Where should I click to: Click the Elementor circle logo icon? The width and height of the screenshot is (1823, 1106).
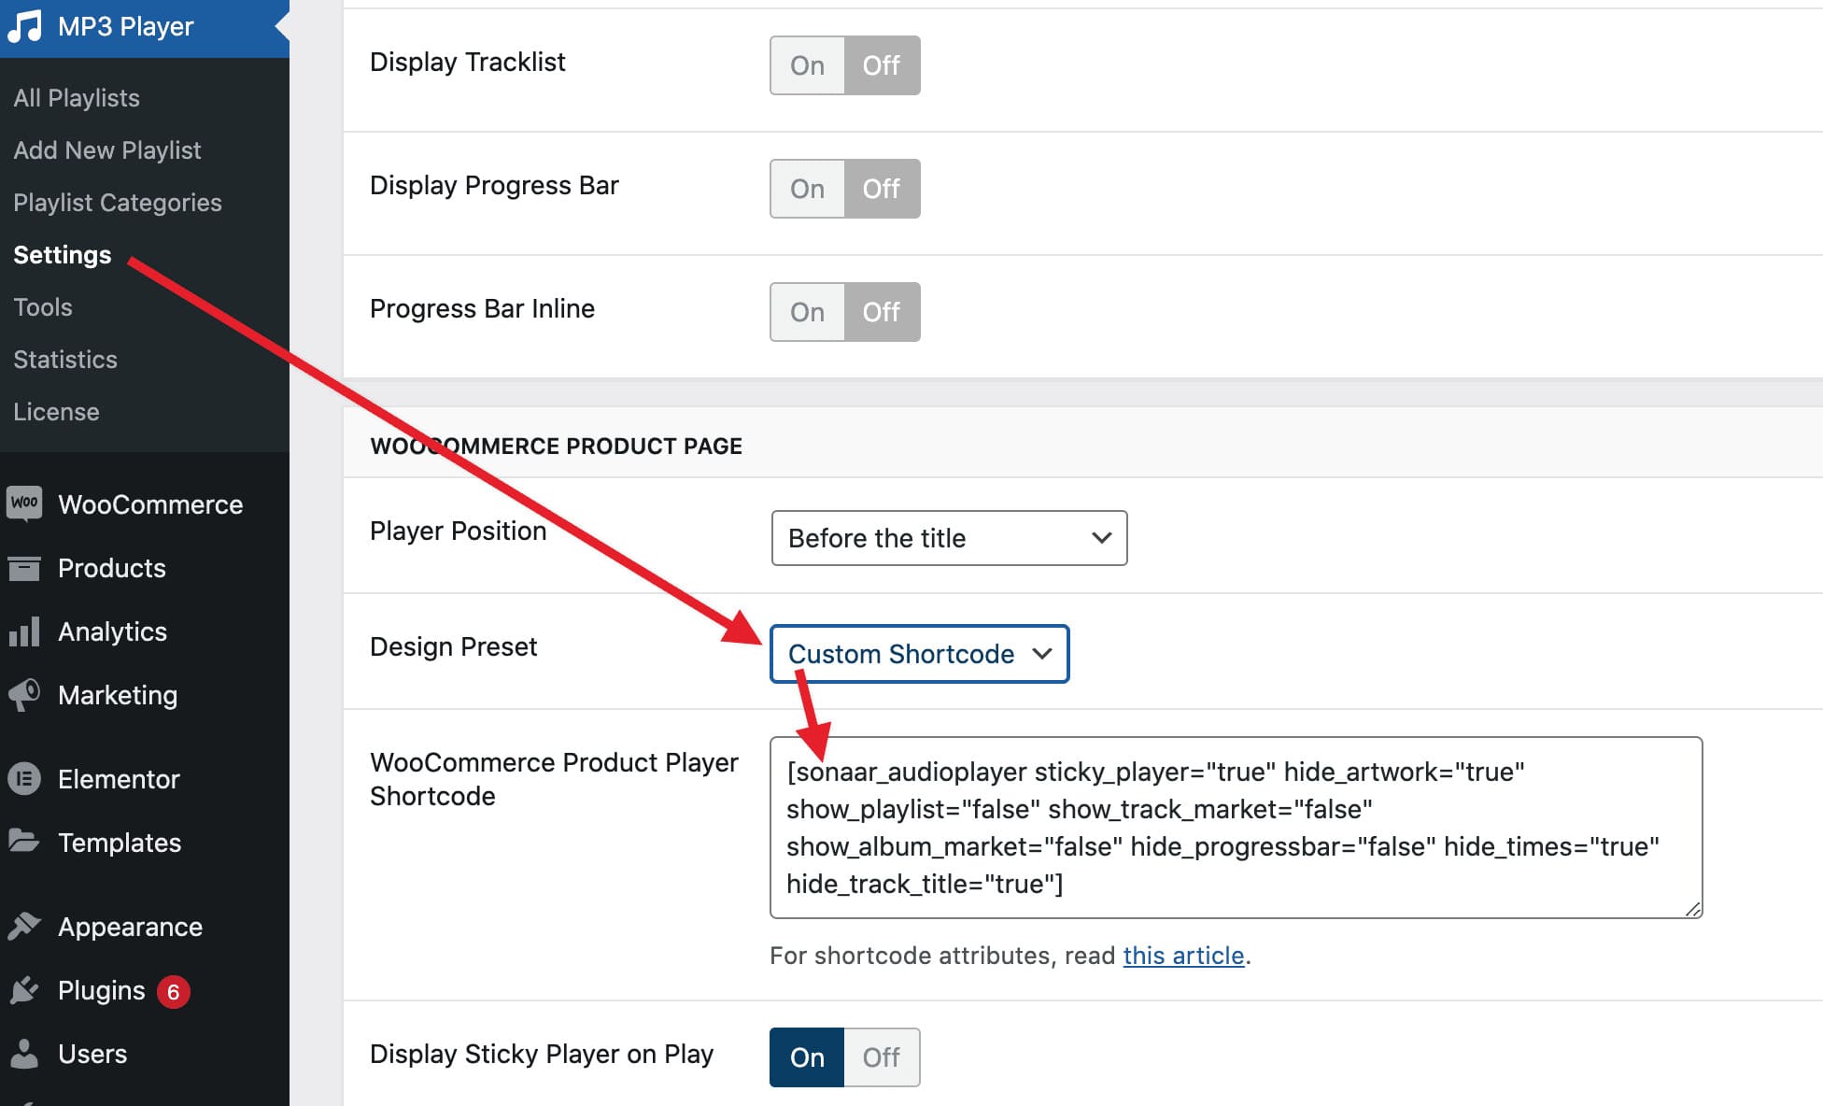click(24, 779)
